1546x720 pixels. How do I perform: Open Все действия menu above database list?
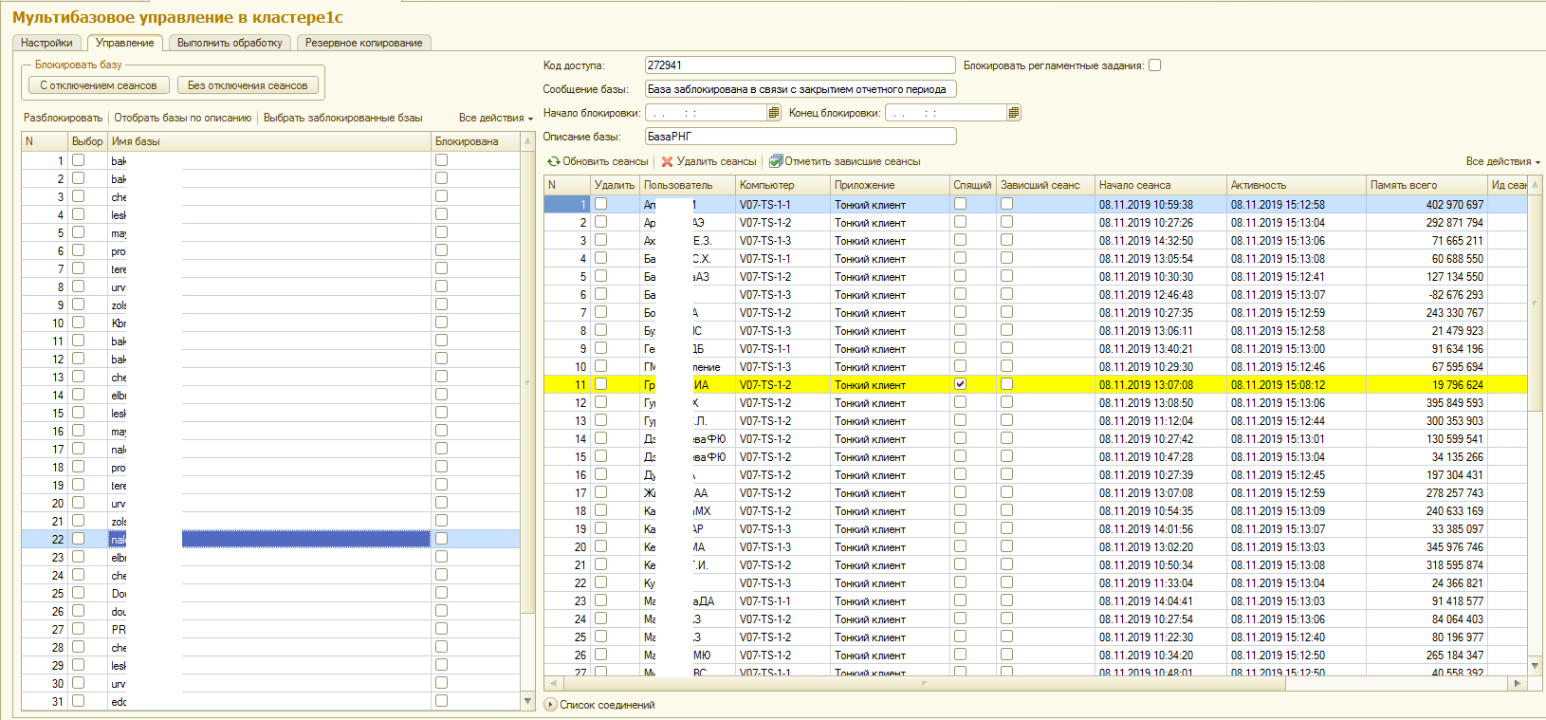click(x=495, y=118)
